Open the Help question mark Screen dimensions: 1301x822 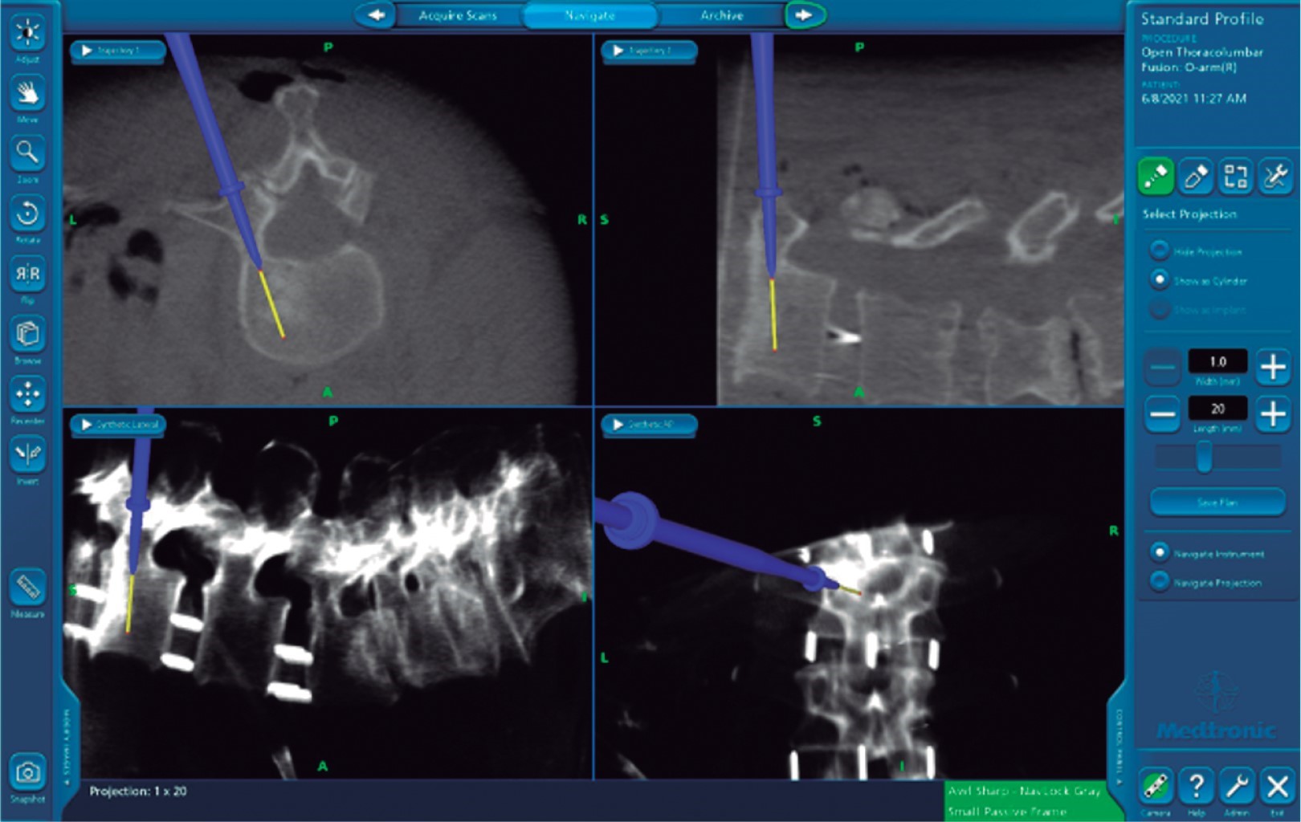coord(1196,786)
